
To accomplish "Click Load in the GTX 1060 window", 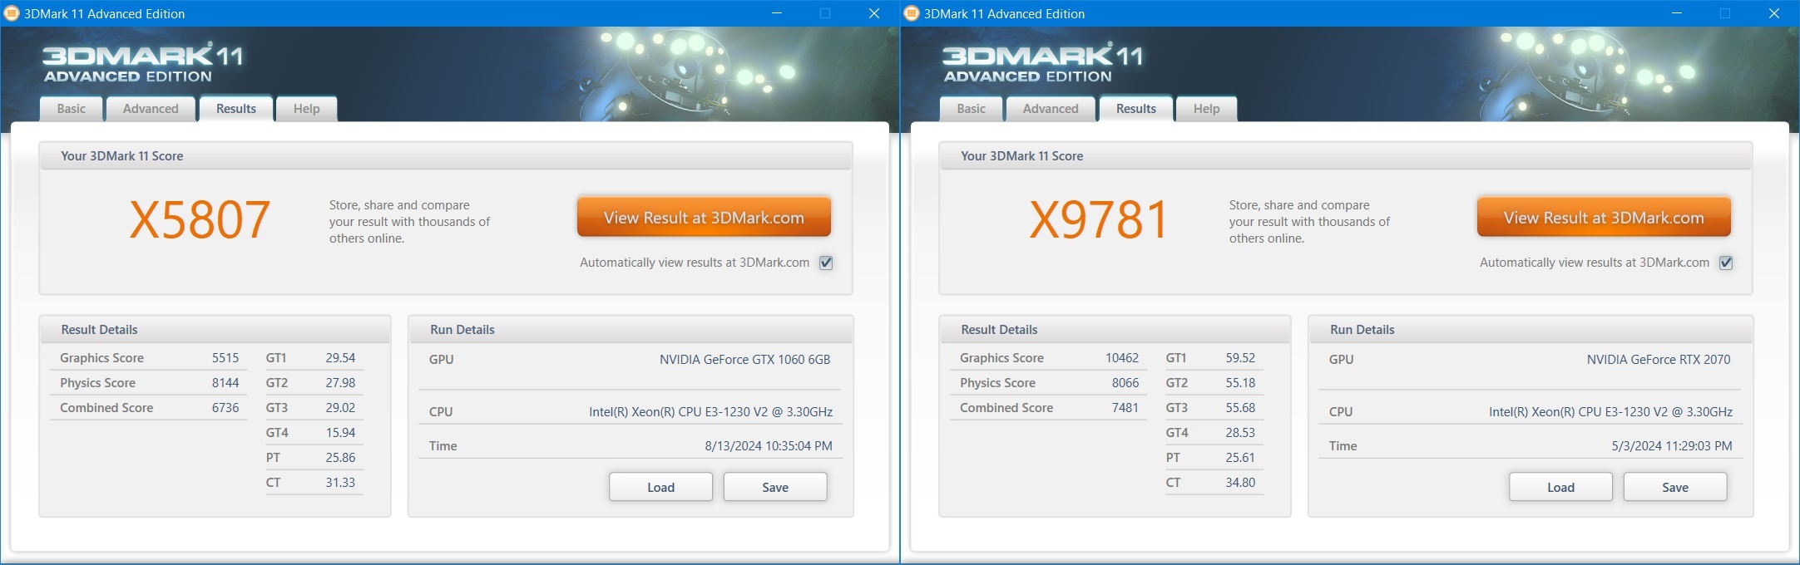I will pyautogui.click(x=661, y=487).
